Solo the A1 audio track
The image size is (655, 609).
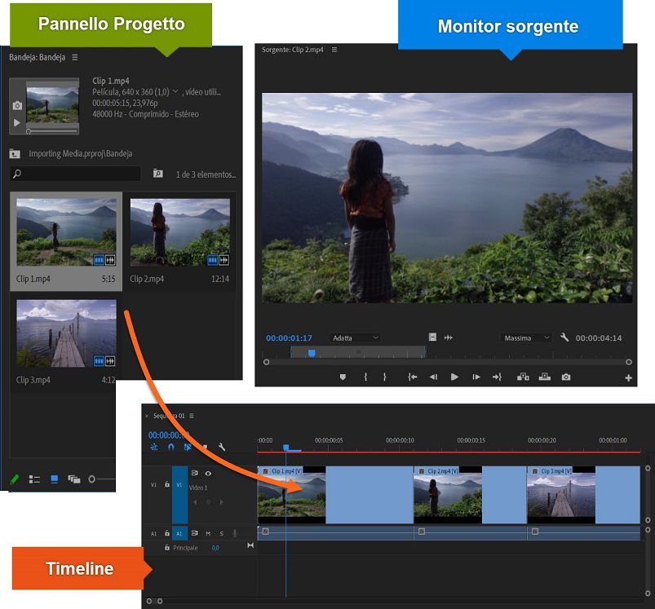click(x=221, y=533)
